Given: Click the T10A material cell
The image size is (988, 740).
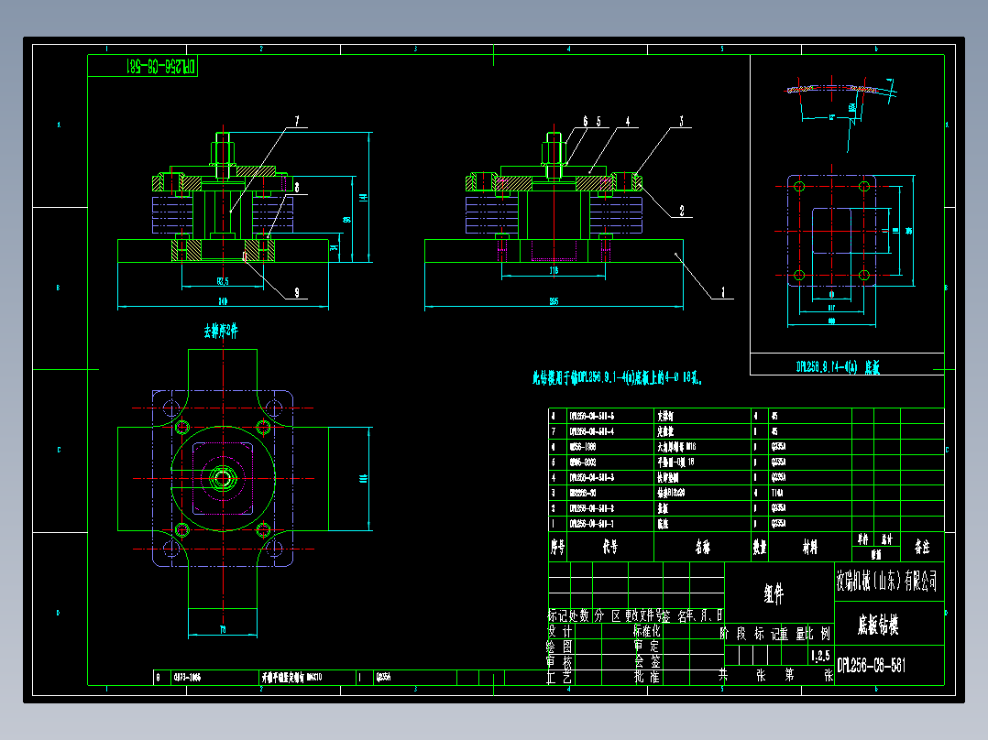Looking at the screenshot, I should point(777,493).
